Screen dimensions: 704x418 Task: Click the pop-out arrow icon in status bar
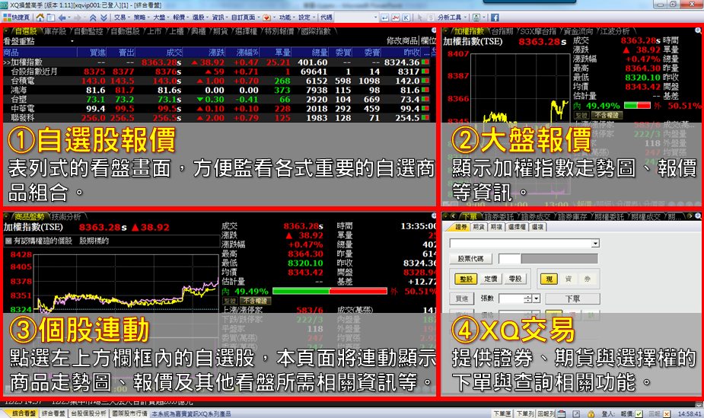coord(576,413)
